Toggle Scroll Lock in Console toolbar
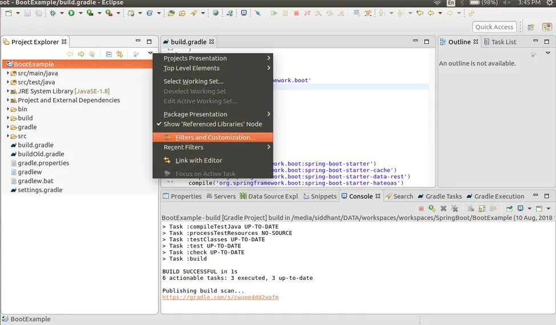 482,208
